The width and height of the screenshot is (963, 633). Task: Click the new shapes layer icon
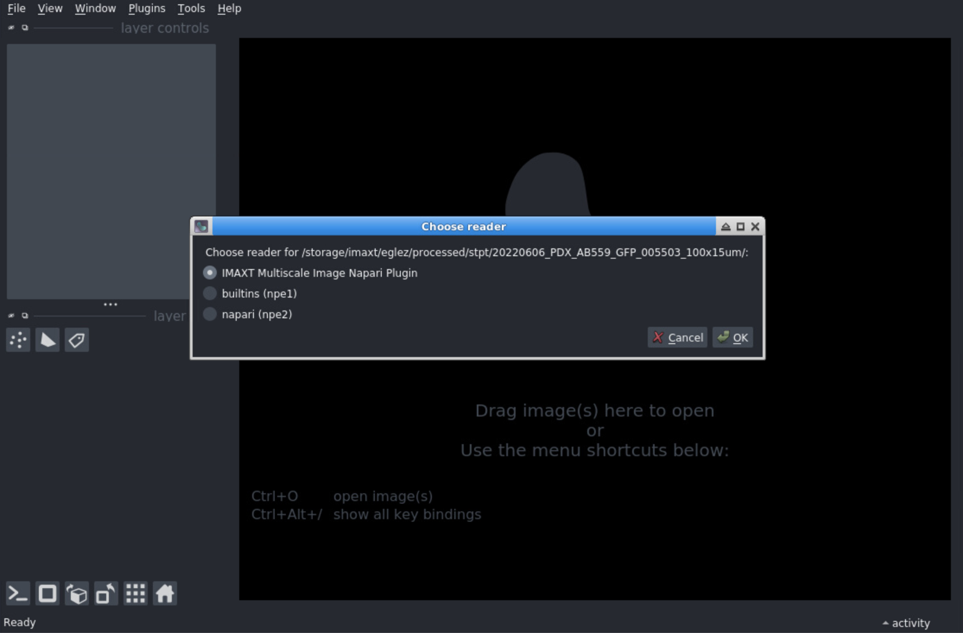(x=48, y=340)
